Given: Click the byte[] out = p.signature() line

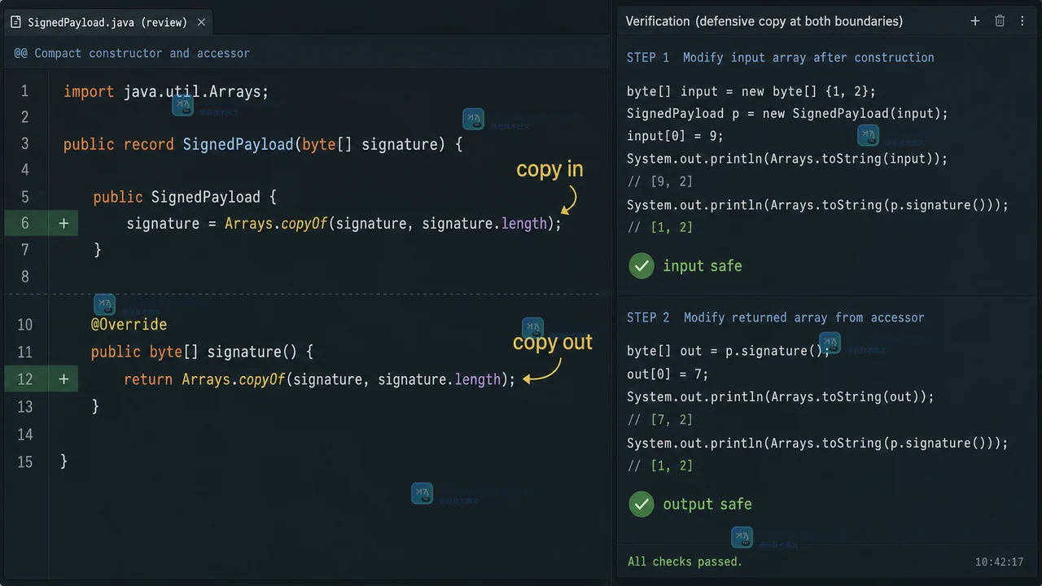Looking at the screenshot, I should click(x=729, y=351).
